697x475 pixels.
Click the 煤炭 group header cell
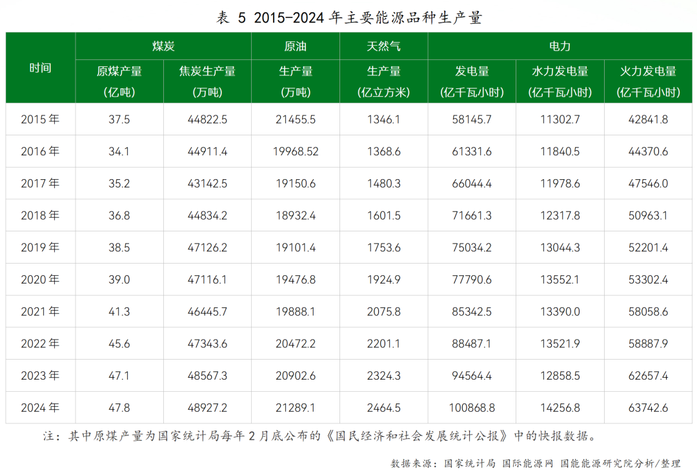tap(163, 46)
